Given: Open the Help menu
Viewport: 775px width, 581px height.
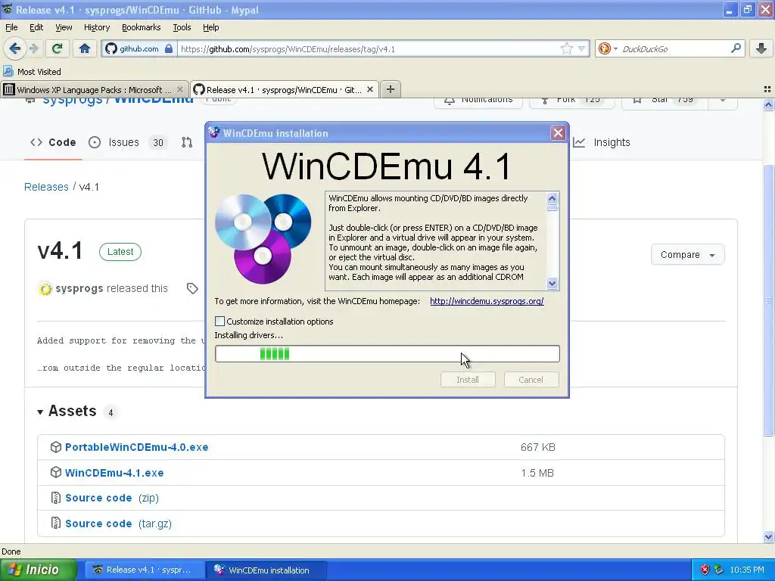Looking at the screenshot, I should (x=210, y=27).
